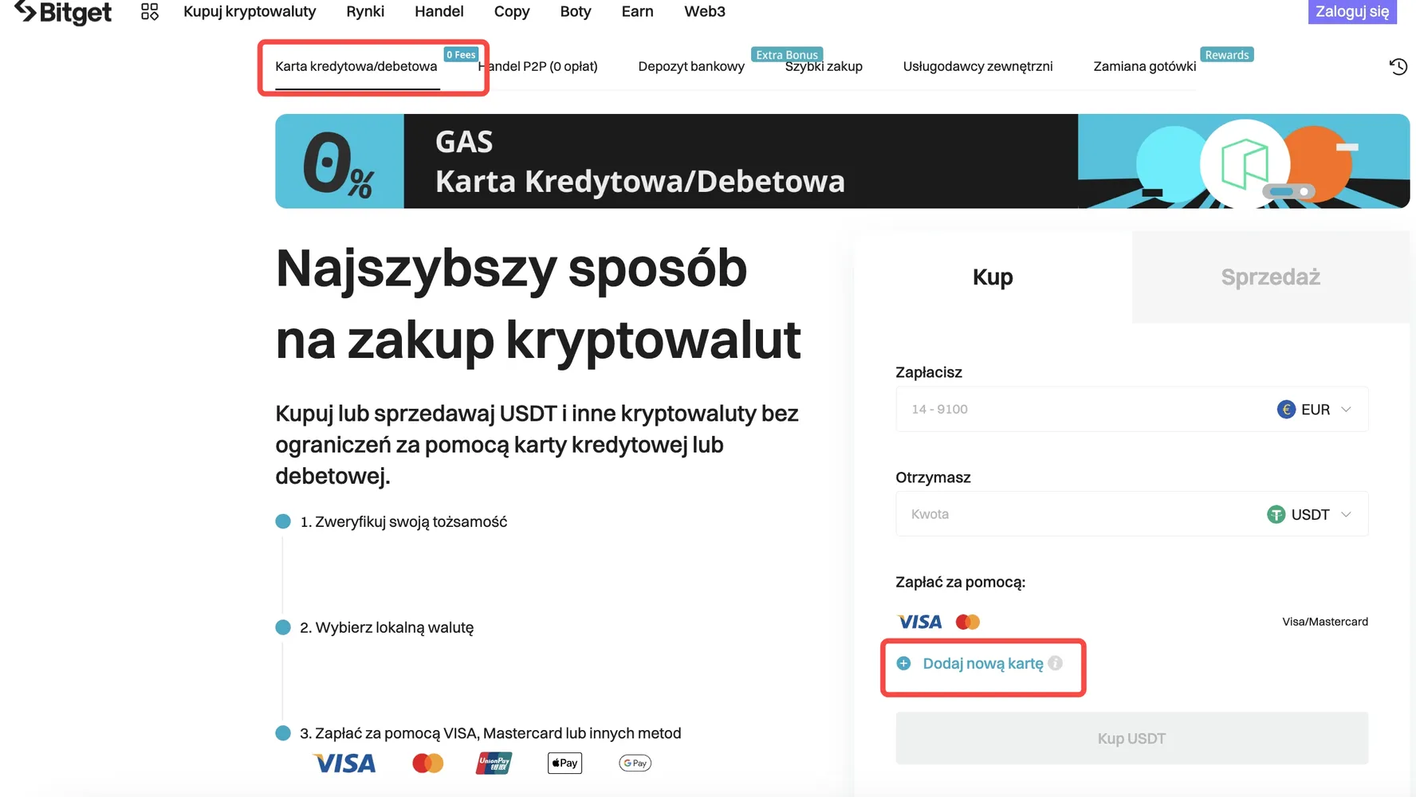Click the Tether coin icon in the Otrzymasz field
This screenshot has height=797, width=1416.
(1276, 514)
